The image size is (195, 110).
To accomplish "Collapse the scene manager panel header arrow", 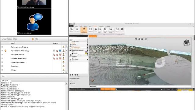I will [87, 36].
